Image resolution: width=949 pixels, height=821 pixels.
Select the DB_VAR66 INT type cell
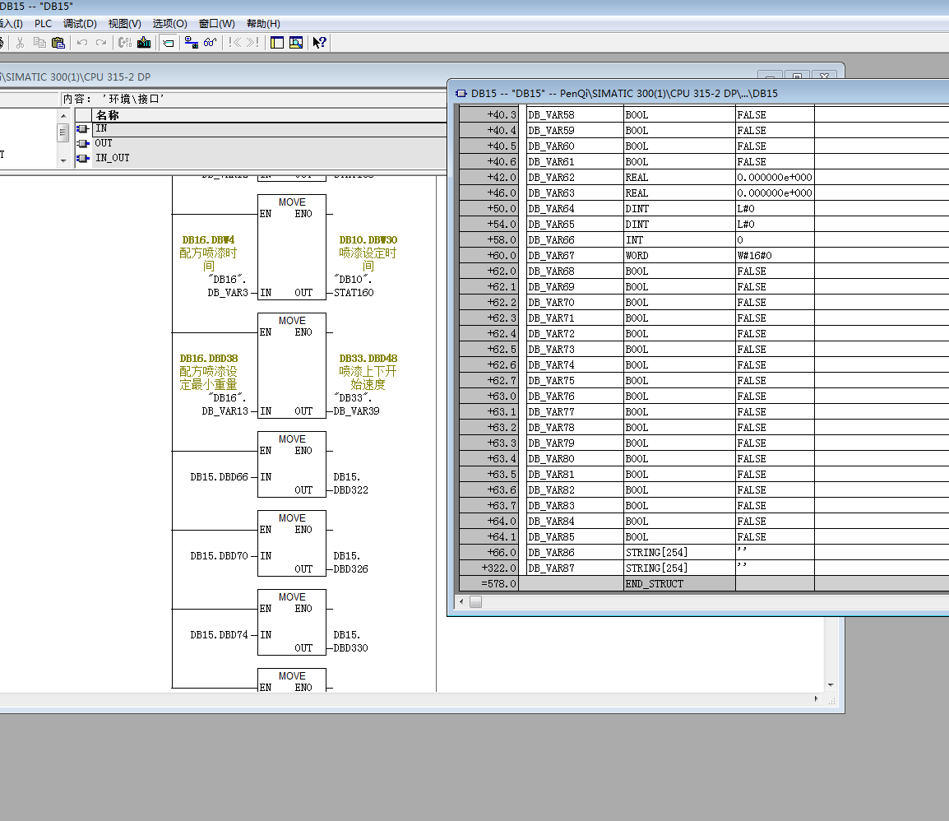(679, 240)
